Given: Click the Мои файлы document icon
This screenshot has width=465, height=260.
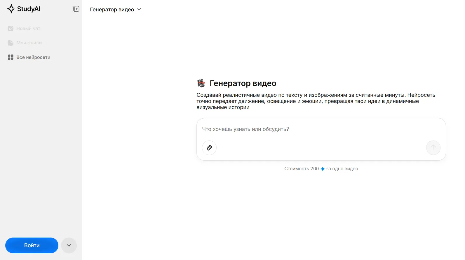Looking at the screenshot, I should [11, 43].
